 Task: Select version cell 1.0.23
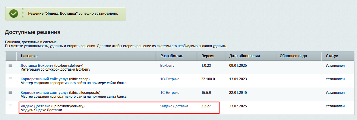(206, 66)
